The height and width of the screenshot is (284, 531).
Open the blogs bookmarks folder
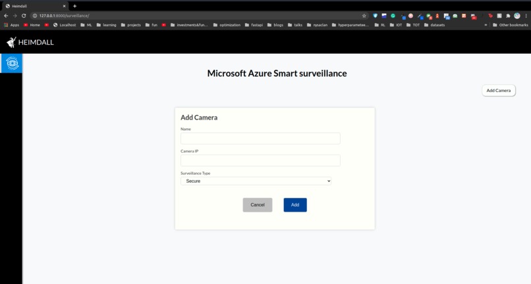(275, 25)
